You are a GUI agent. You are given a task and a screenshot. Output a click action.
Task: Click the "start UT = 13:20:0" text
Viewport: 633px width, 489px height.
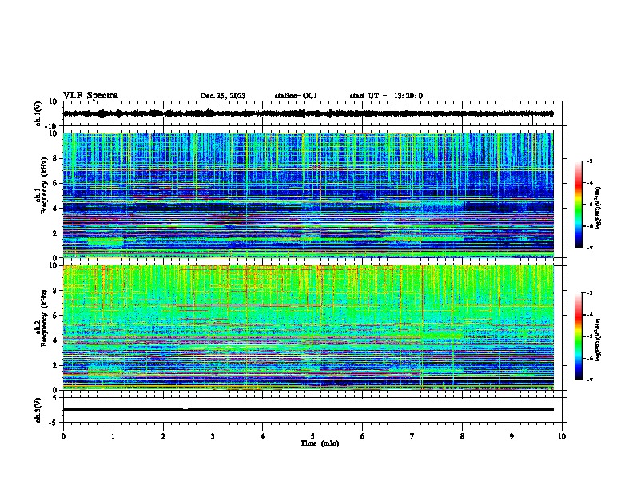coord(386,96)
